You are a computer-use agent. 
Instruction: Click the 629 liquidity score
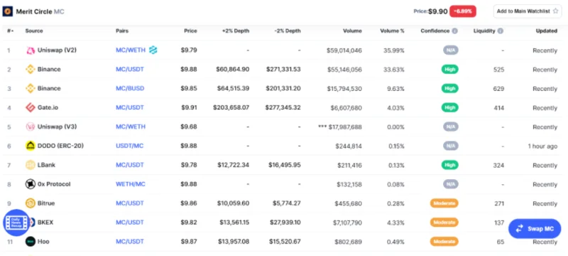click(499, 89)
